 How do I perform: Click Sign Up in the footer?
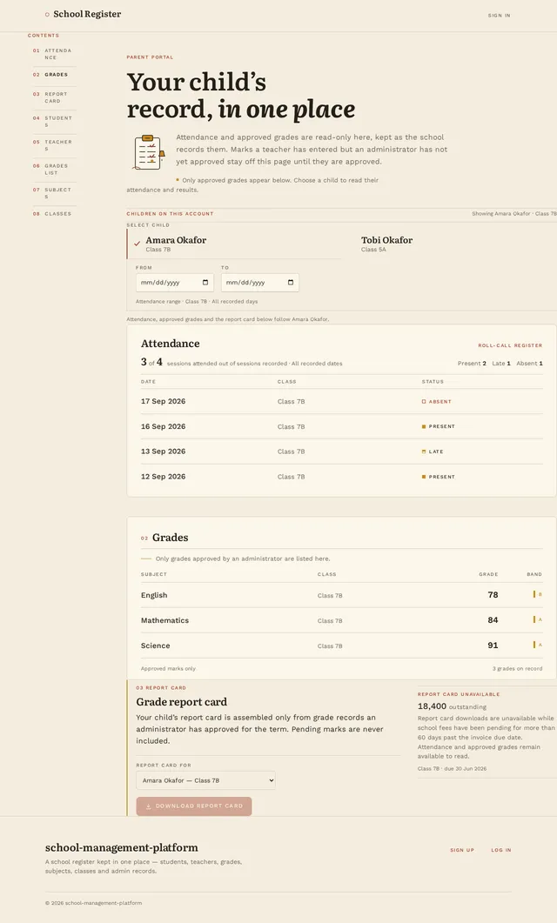coord(461,850)
